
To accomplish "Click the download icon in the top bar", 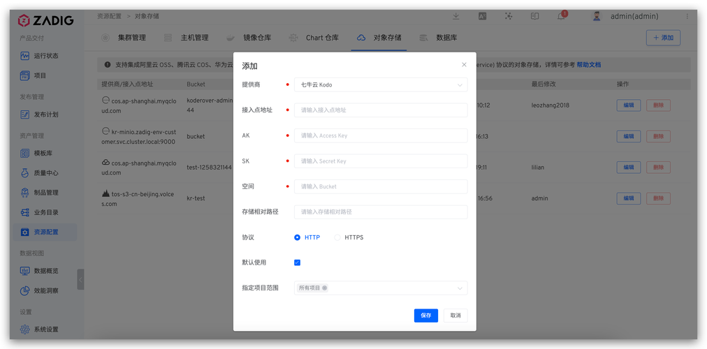I will click(x=456, y=16).
